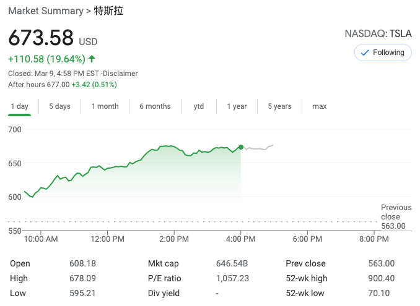Click the Low value 595.21
This screenshot has height=306, width=420.
coord(82,293)
